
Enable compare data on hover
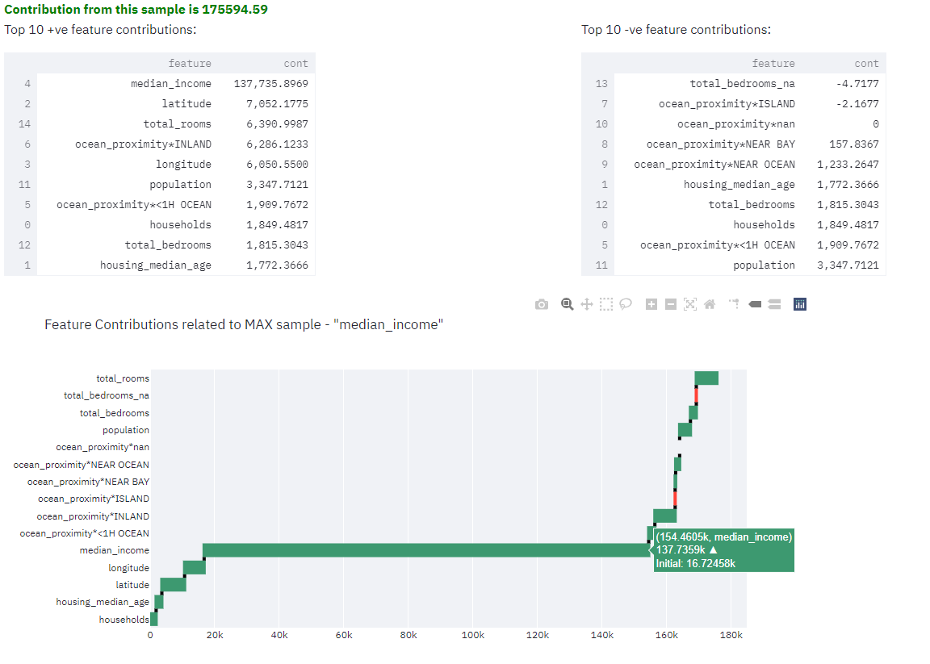click(x=774, y=304)
